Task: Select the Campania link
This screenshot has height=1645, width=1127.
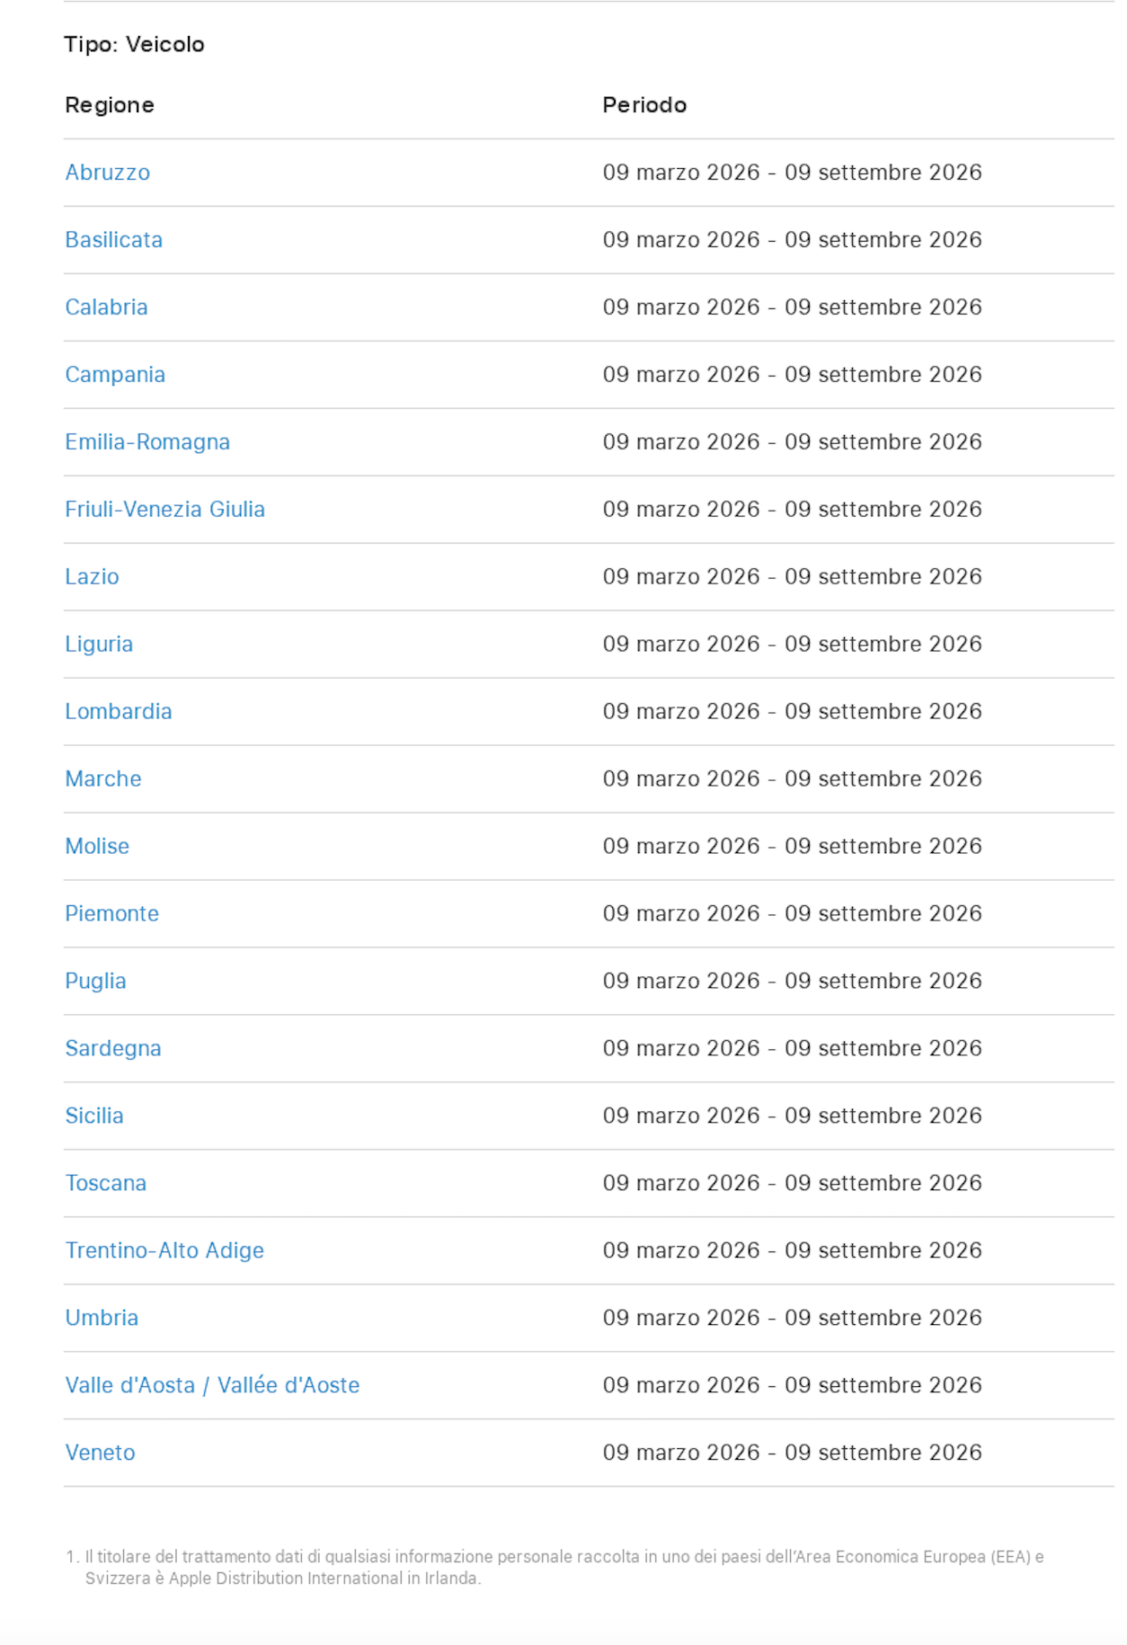Action: (115, 375)
